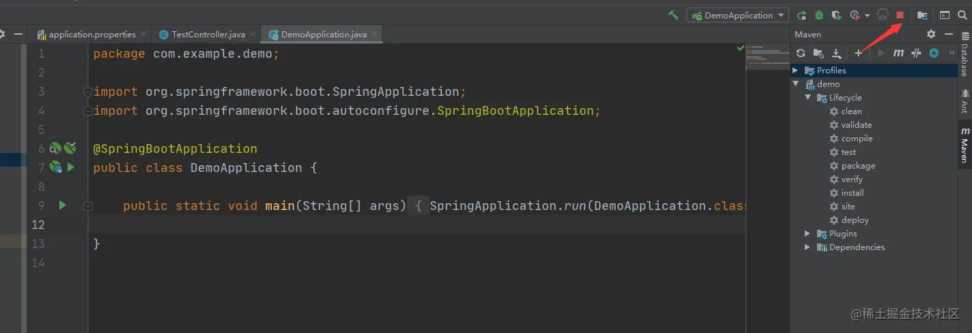The image size is (972, 333).
Task: Select the clean lifecycle goal
Action: [846, 111]
